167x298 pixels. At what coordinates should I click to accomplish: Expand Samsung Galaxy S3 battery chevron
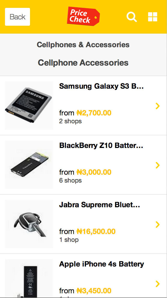coord(158,106)
